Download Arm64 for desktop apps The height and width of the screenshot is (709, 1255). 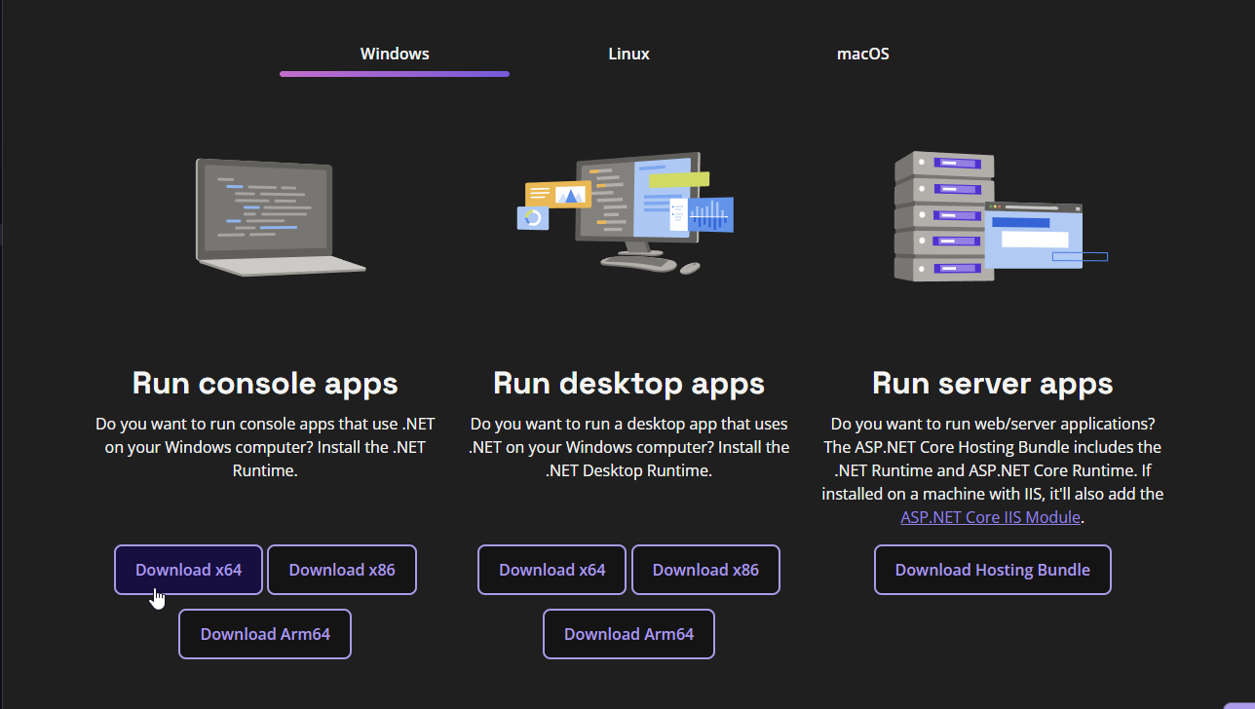click(x=628, y=634)
